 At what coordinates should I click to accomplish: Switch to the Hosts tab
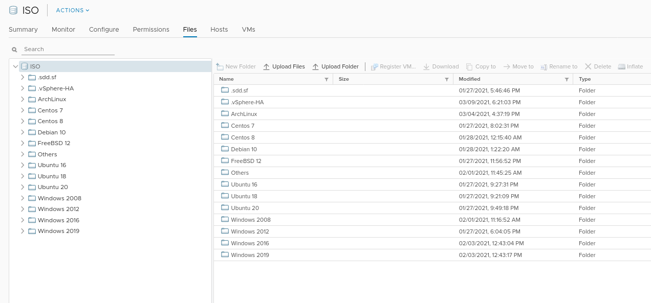(x=219, y=30)
